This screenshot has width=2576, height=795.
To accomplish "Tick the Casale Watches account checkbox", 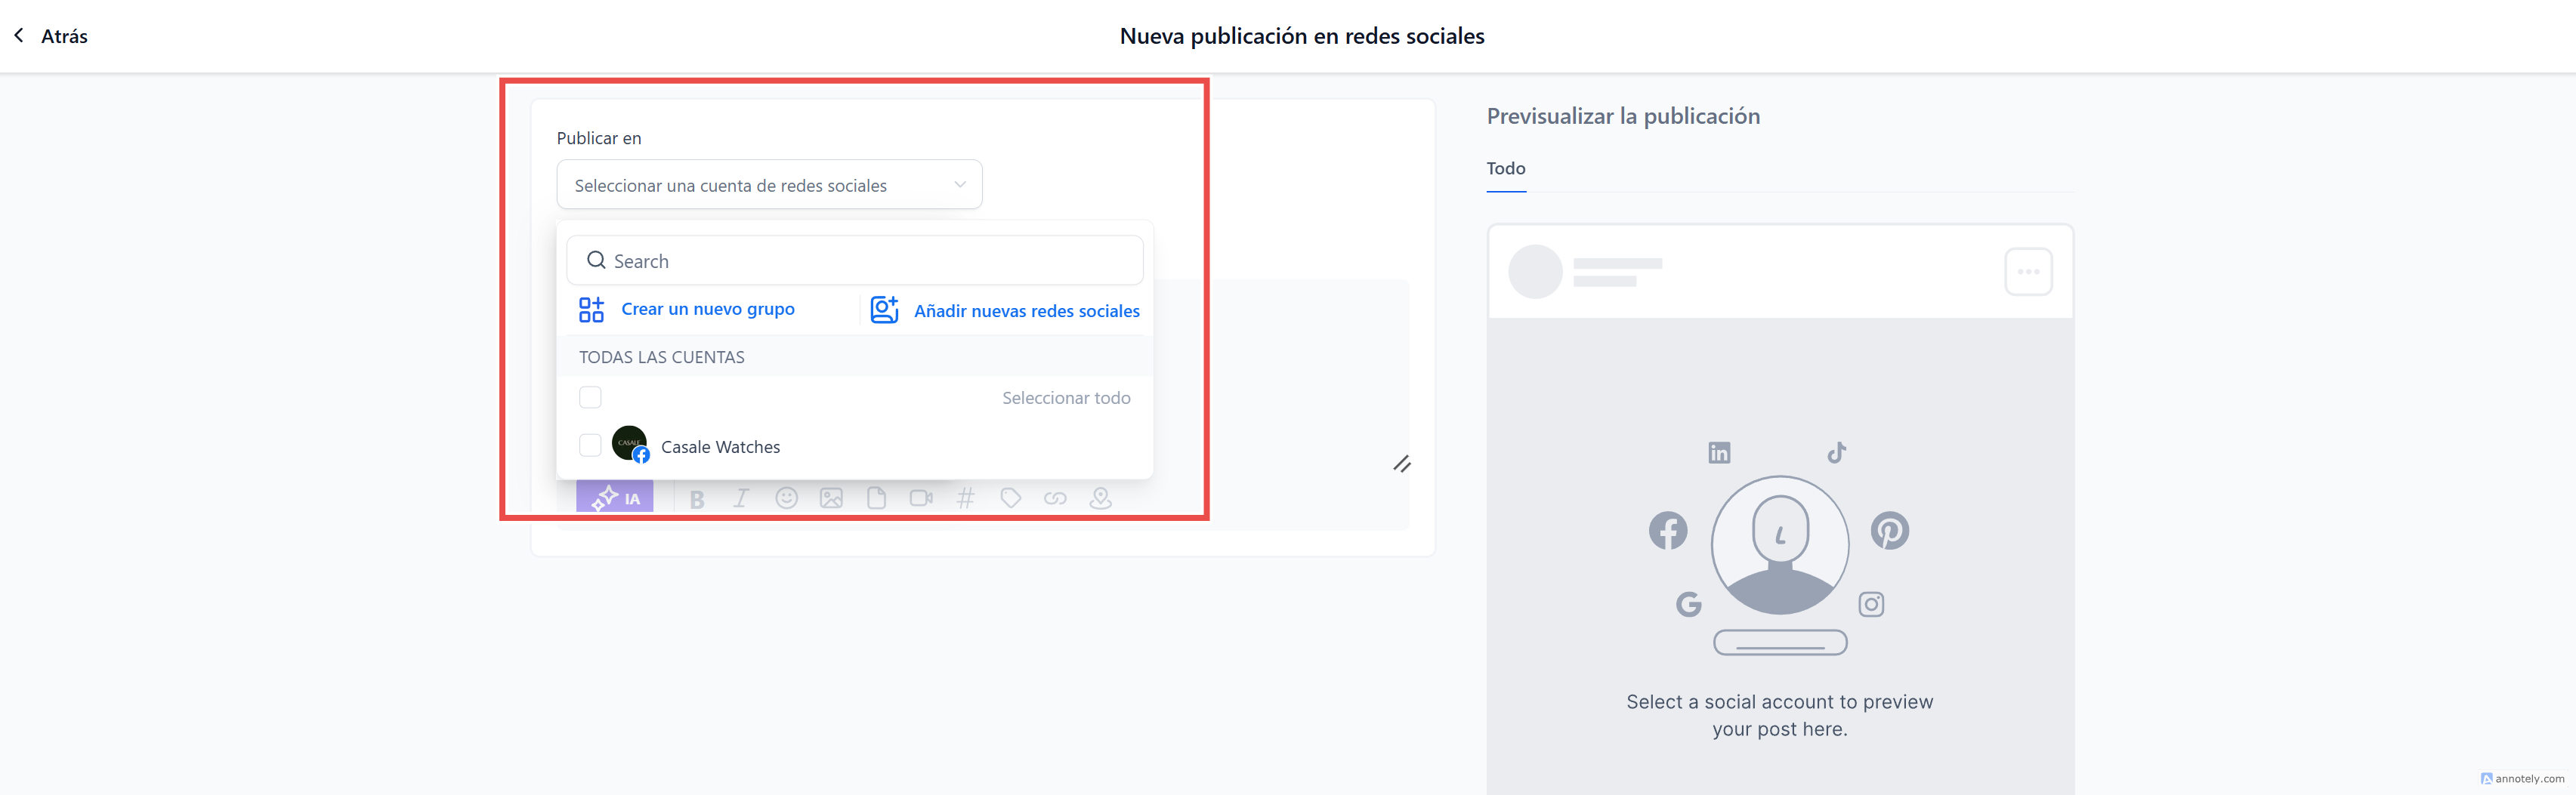I will pyautogui.click(x=590, y=445).
